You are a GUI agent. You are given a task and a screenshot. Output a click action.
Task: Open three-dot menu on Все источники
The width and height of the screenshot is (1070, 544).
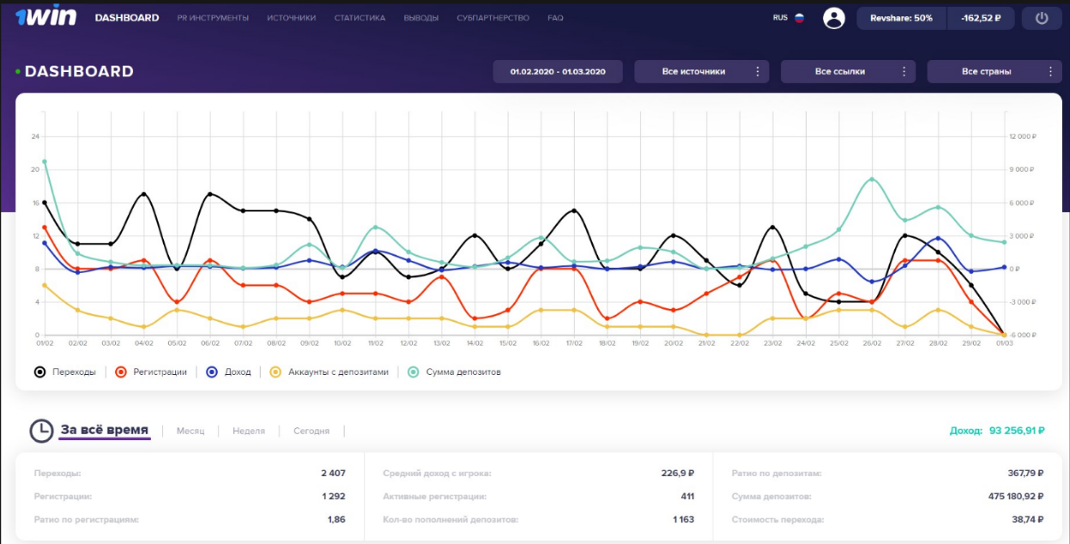pyautogui.click(x=757, y=72)
